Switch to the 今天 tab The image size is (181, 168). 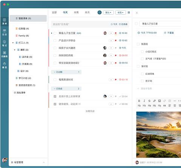(65, 12)
